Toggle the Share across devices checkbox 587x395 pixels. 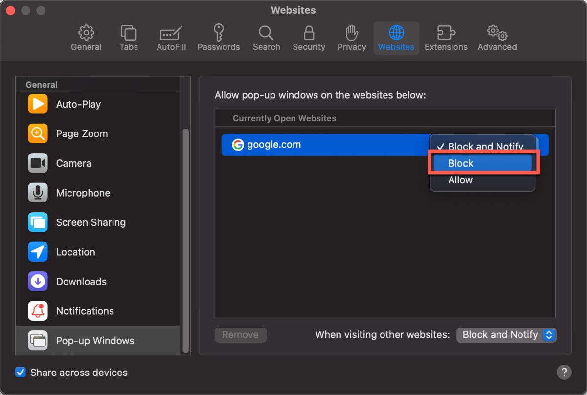click(x=21, y=373)
